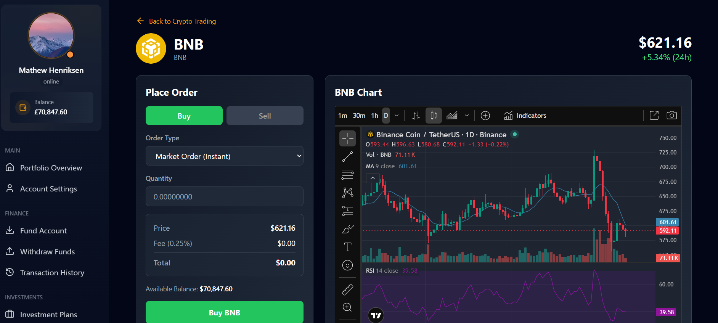Select the pattern drawing tool

click(347, 193)
